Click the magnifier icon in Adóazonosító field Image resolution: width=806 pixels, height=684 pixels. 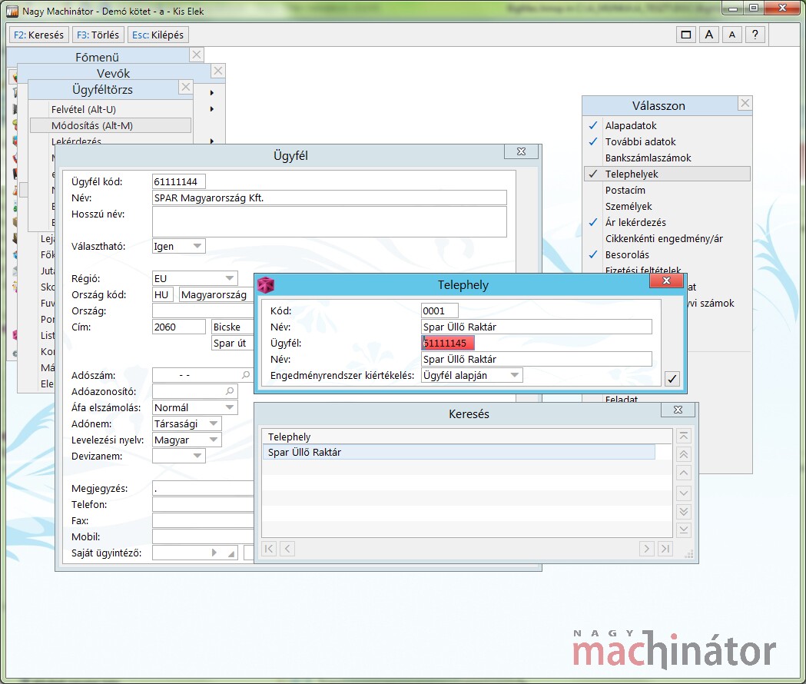(230, 391)
